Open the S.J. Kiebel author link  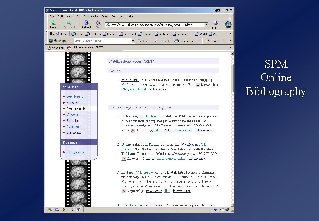pyautogui.click(x=168, y=172)
